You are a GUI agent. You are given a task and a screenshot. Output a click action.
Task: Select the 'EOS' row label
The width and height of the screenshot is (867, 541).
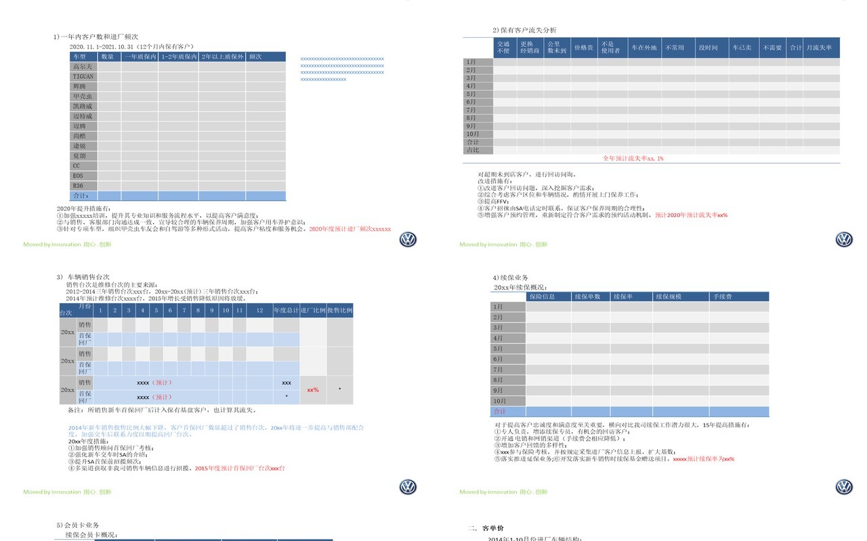point(85,176)
